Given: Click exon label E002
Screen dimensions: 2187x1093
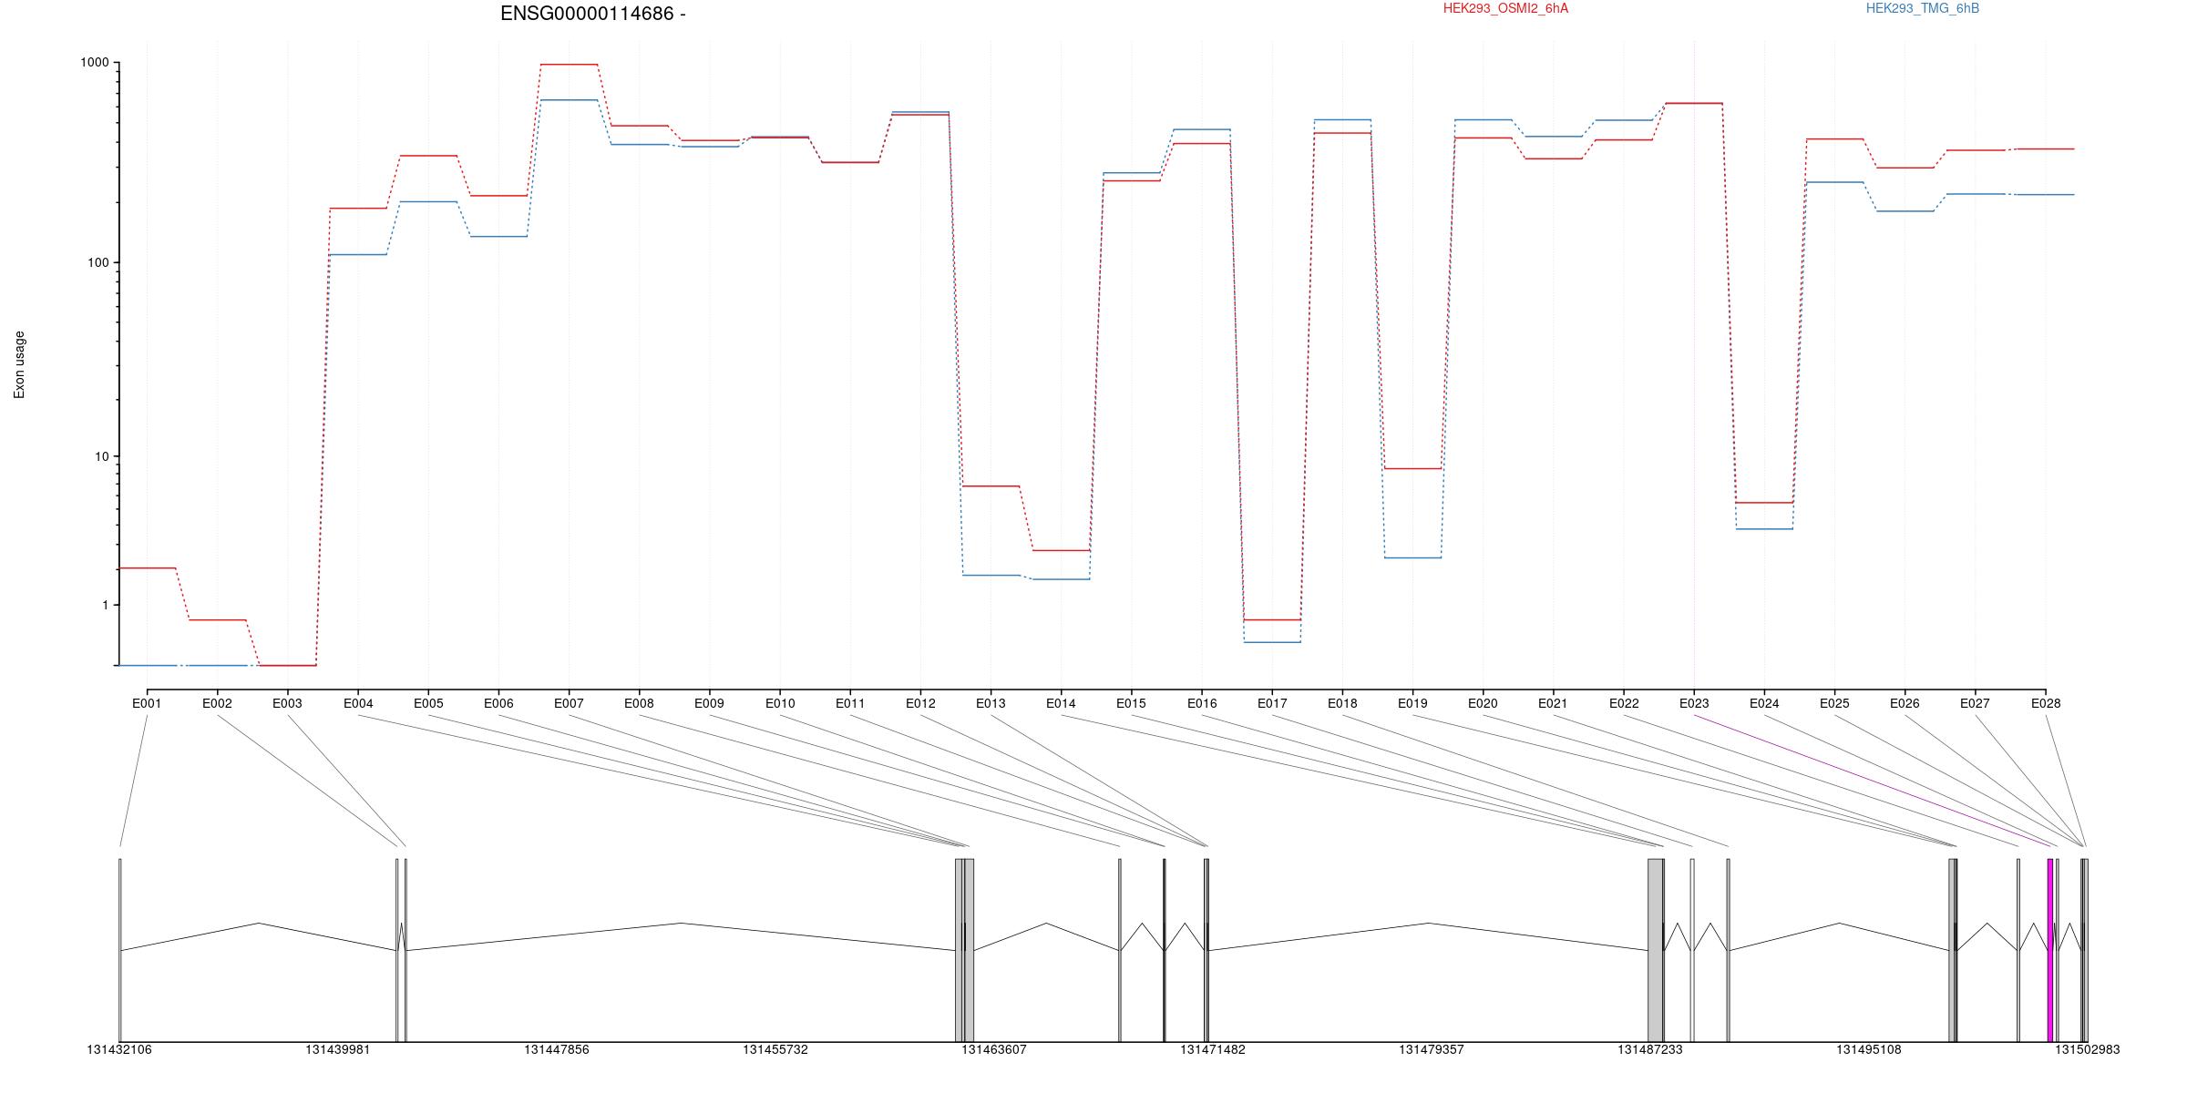Looking at the screenshot, I should coord(217,703).
